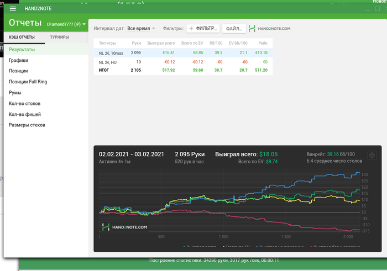
Task: Switch to the ТУРНИРЫ tab
Action: coord(60,37)
